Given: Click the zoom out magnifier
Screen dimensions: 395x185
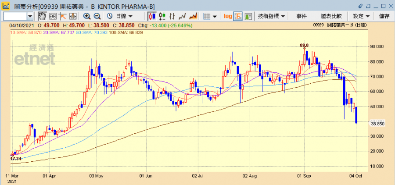Looking at the screenshot, I should click(x=97, y=16).
